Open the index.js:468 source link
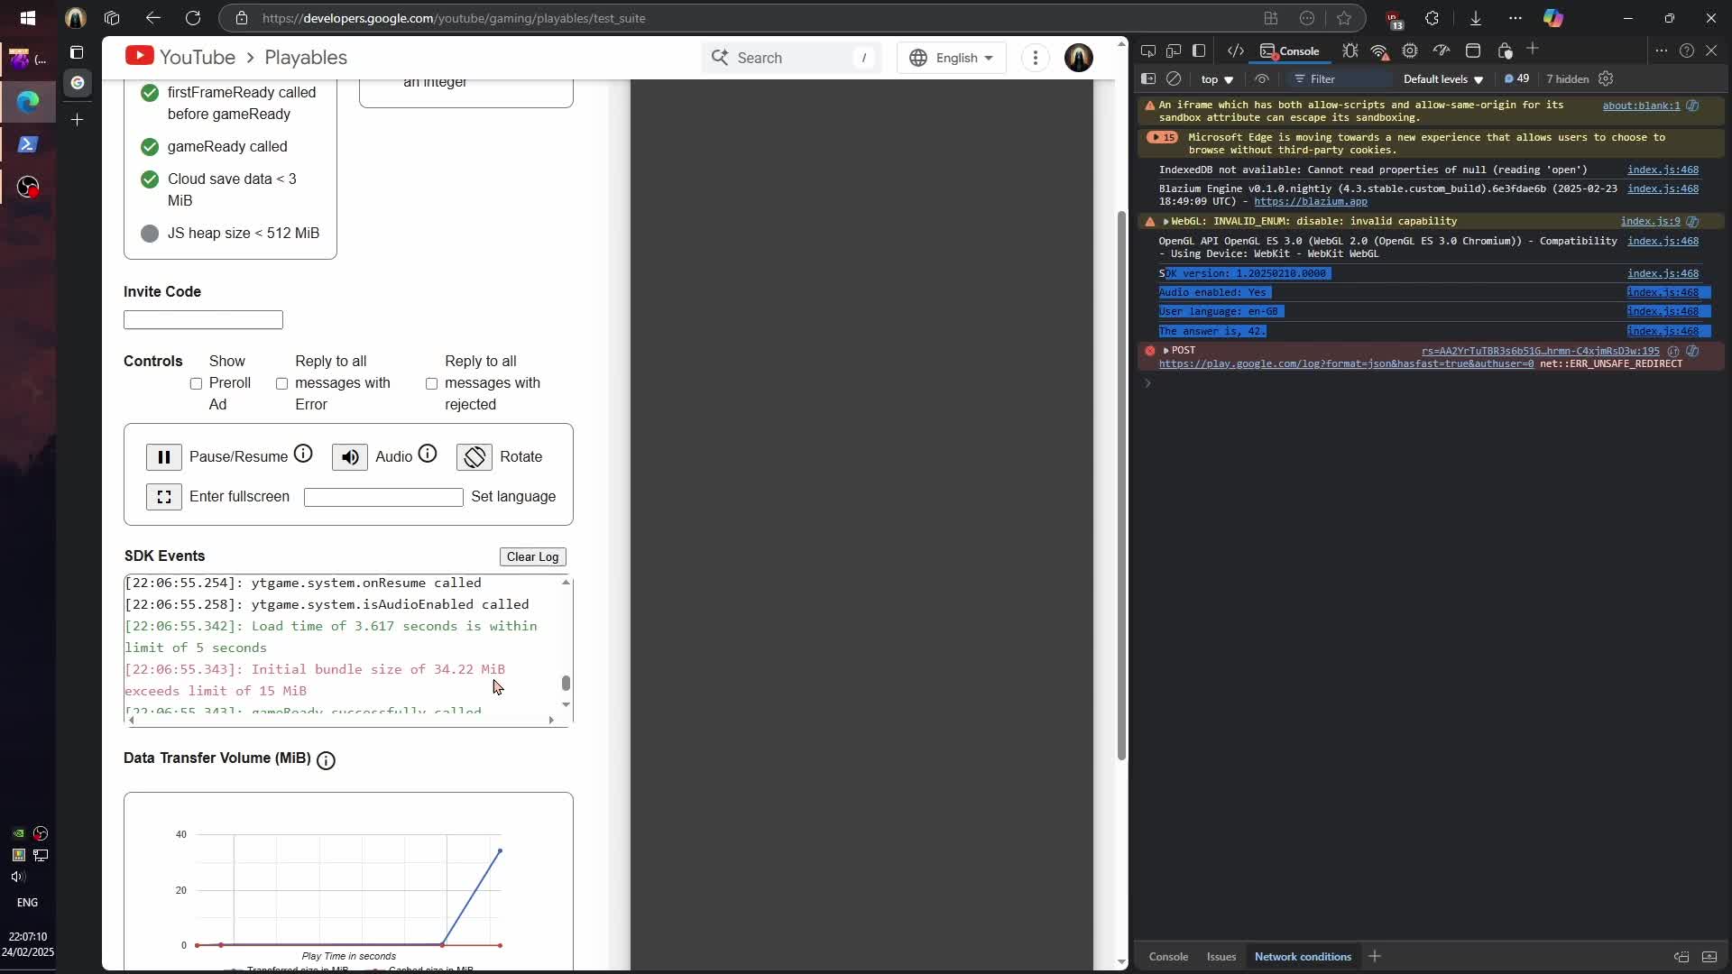This screenshot has width=1732, height=974. (1664, 170)
